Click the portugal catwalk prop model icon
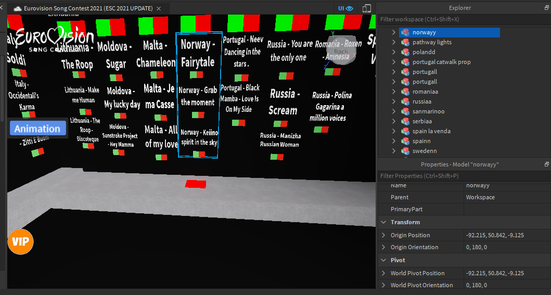This screenshot has width=551, height=295. coord(405,62)
